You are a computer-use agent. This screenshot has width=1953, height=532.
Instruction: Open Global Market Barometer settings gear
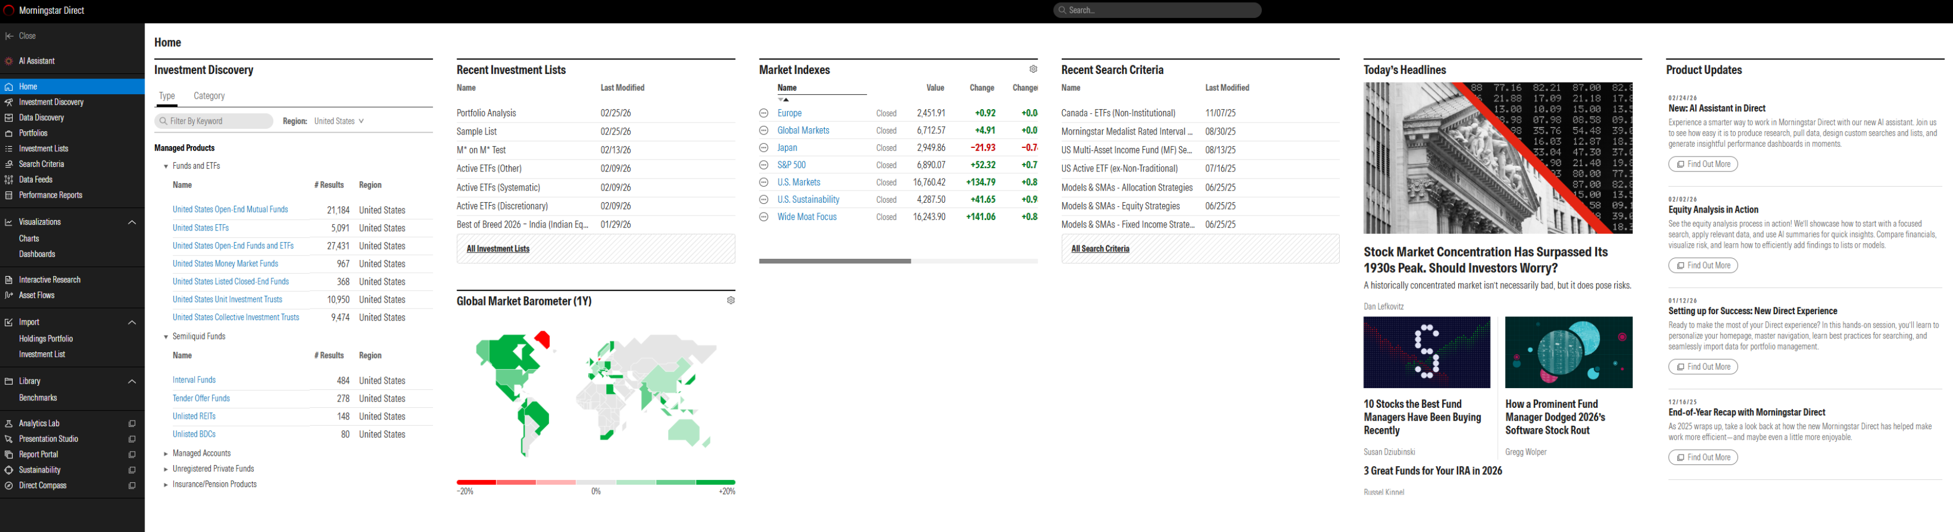(731, 301)
